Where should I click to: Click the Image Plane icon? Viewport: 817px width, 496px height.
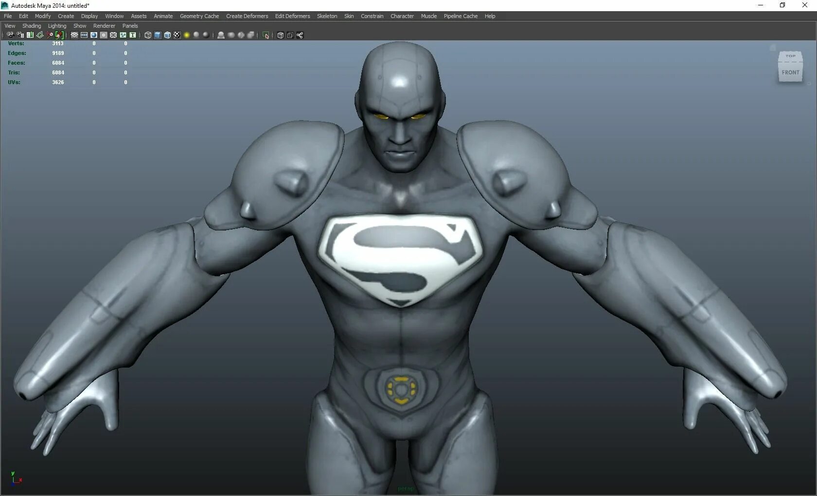coord(40,35)
